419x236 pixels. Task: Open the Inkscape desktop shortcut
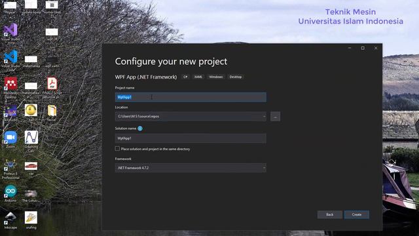[x=10, y=220]
